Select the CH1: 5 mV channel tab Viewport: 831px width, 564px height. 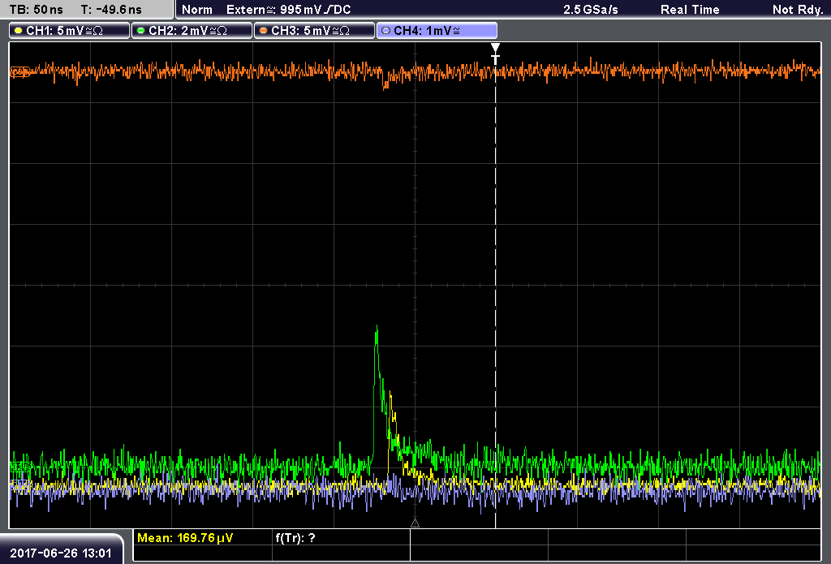click(70, 31)
